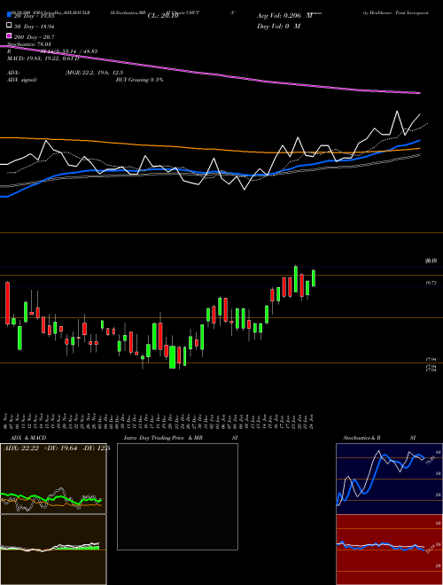
Task: Click the white 50 Day legend swatch
Action: coord(9,26)
